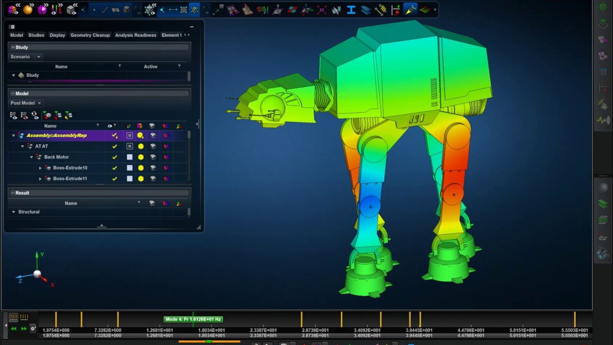
Task: Click yellow color hexagon for Back Motor row
Action: [x=141, y=157]
